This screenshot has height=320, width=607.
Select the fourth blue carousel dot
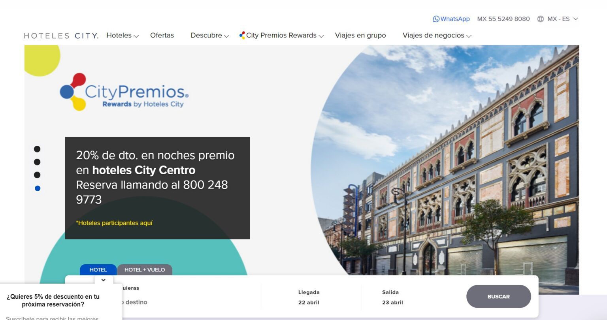pyautogui.click(x=38, y=188)
